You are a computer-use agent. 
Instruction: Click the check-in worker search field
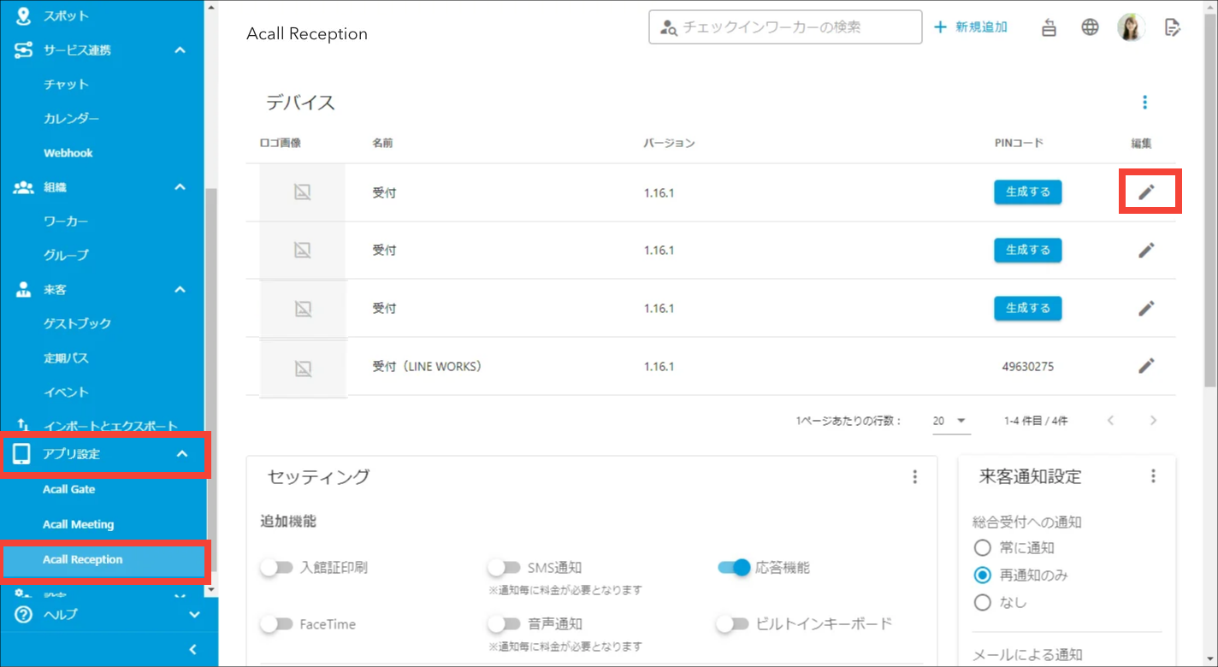[x=785, y=27]
